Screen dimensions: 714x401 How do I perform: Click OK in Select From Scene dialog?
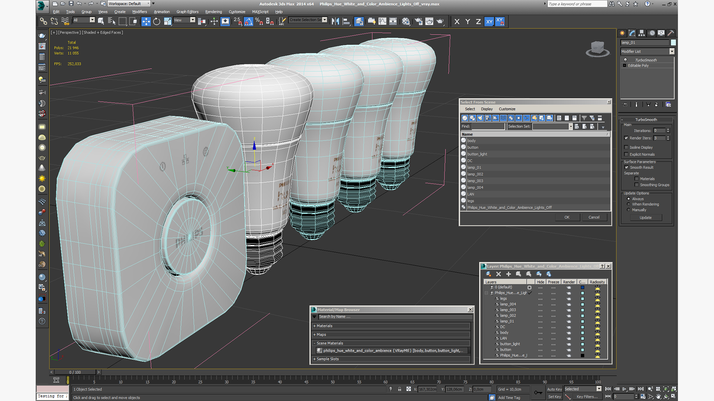567,218
